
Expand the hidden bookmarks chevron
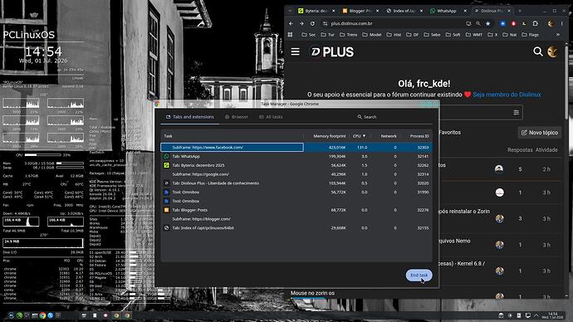click(558, 35)
